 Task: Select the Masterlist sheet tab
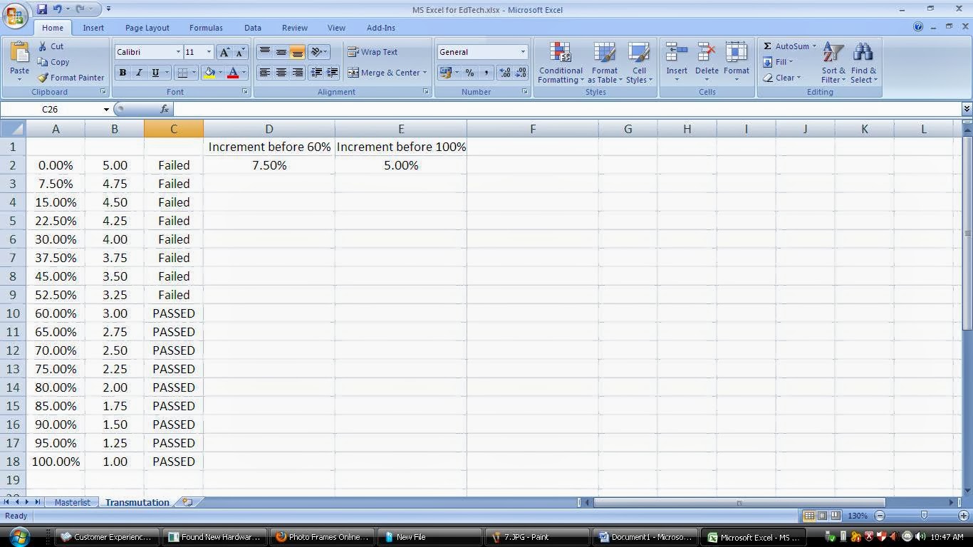pos(72,502)
